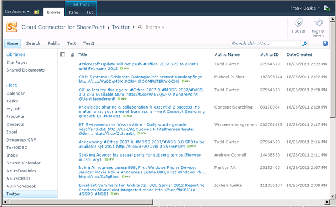The height and width of the screenshot is (207, 336).
Task: Click into the Search this site field
Action: tap(265, 44)
